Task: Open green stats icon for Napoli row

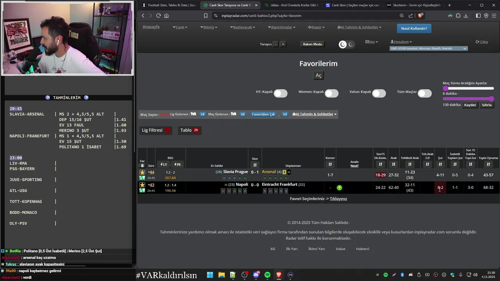Action: (x=142, y=190)
